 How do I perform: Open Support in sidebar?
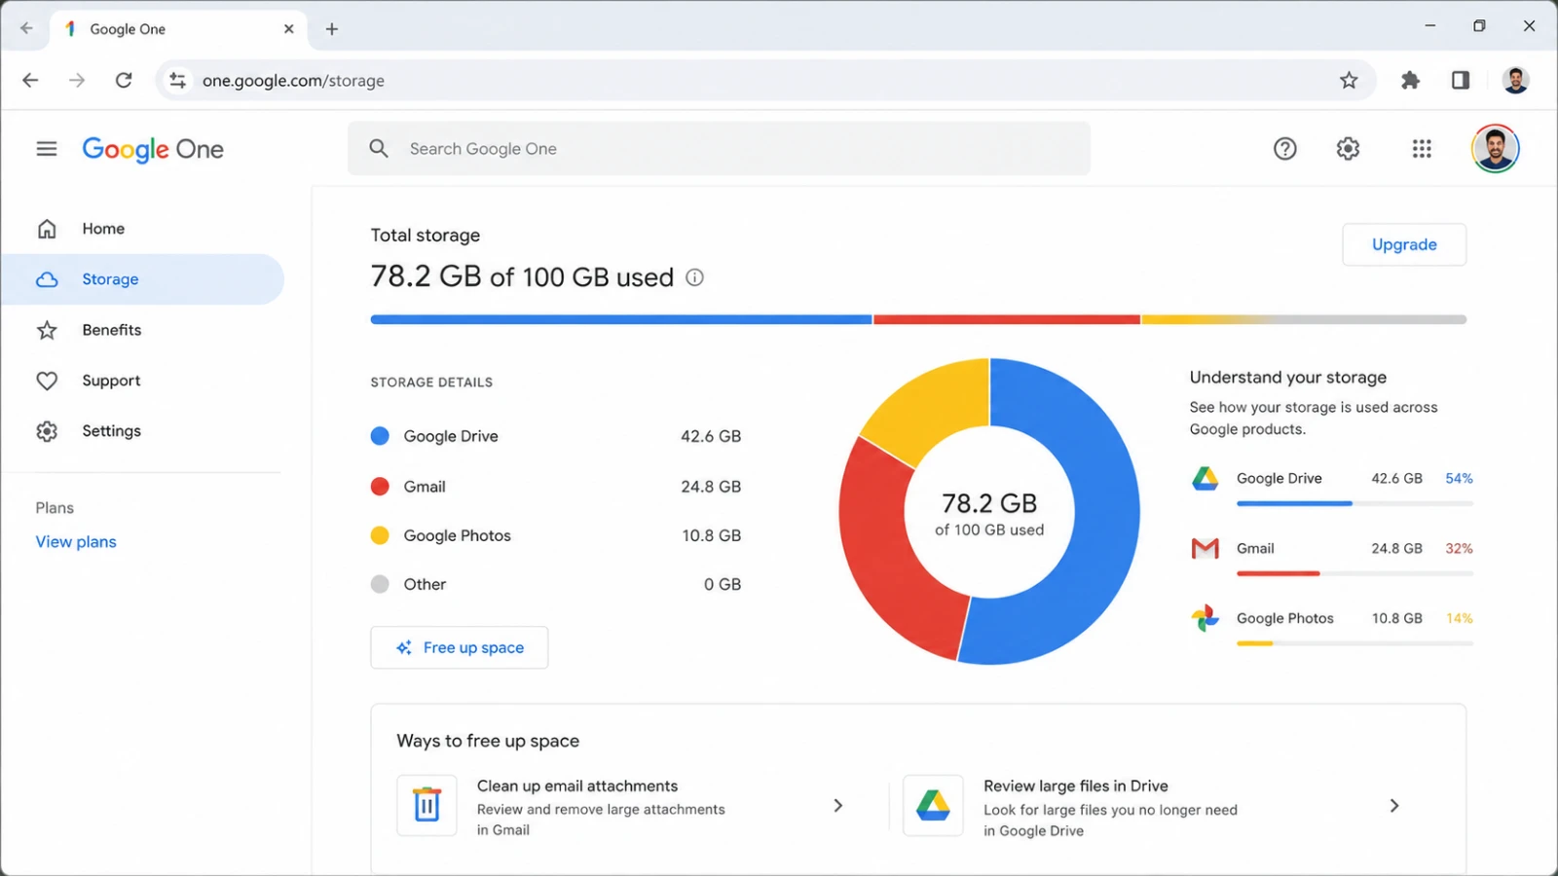click(x=142, y=381)
